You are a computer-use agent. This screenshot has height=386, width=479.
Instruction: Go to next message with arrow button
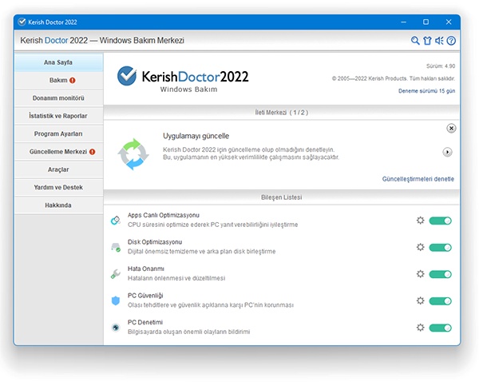coord(447,152)
